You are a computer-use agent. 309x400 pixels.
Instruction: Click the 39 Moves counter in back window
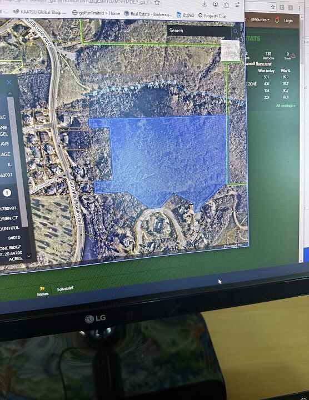pyautogui.click(x=43, y=291)
